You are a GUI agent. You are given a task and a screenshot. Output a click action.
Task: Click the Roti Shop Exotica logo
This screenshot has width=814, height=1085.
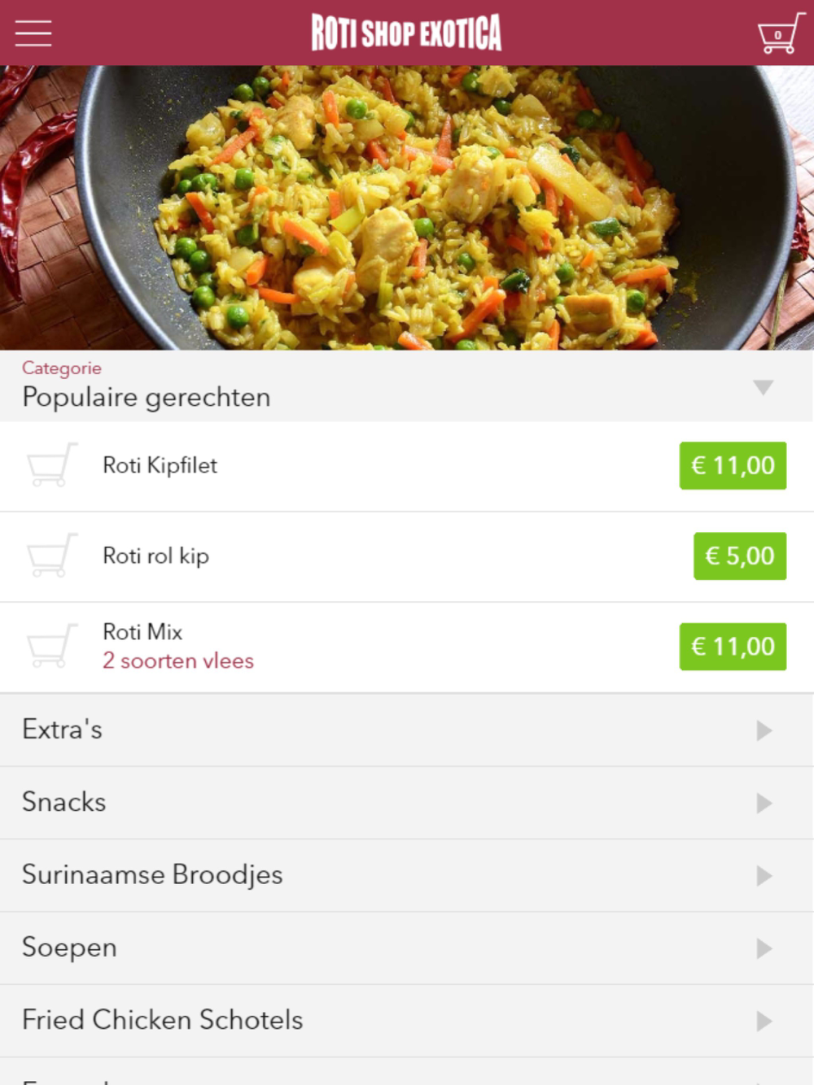tap(406, 33)
